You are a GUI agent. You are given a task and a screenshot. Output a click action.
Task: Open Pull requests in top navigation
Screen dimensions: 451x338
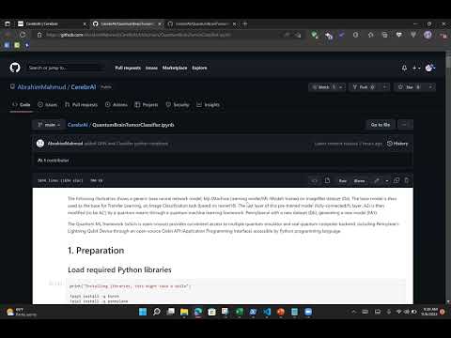click(x=128, y=68)
